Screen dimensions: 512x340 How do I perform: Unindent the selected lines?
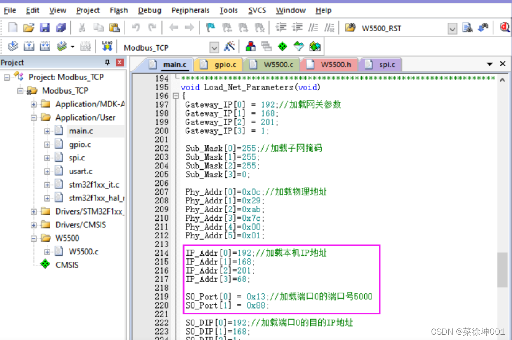(x=297, y=28)
